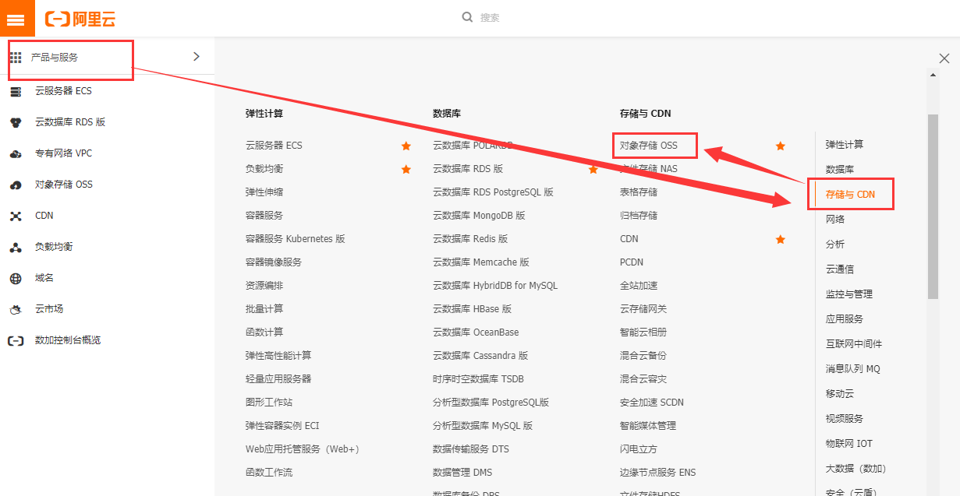
Task: Click the Alibaba Cloud logo
Action: pyautogui.click(x=80, y=18)
